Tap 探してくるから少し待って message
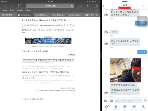 125,42
